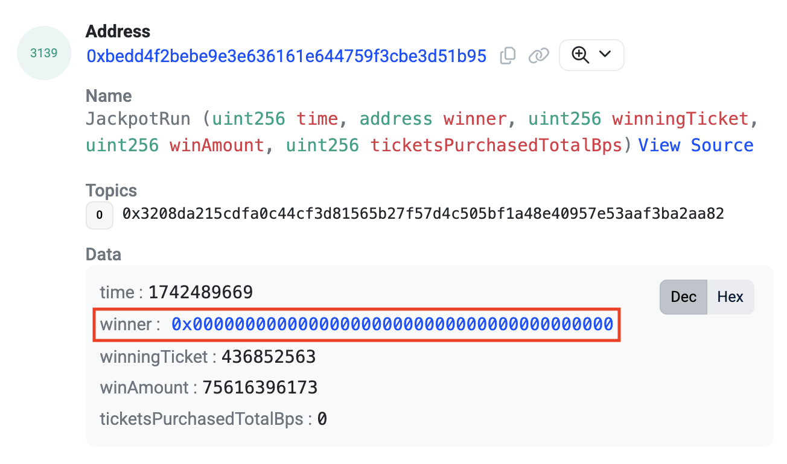Screen dimensions: 787x464
Task: Click the winningTicket value 436852563
Action: coord(269,357)
